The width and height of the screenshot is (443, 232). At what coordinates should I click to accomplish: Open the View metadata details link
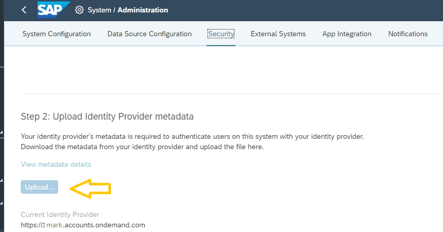tap(56, 164)
